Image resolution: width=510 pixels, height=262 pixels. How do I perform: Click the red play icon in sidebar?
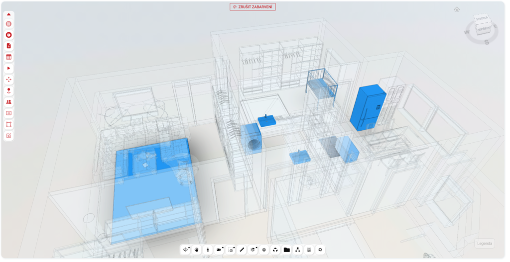(x=9, y=68)
